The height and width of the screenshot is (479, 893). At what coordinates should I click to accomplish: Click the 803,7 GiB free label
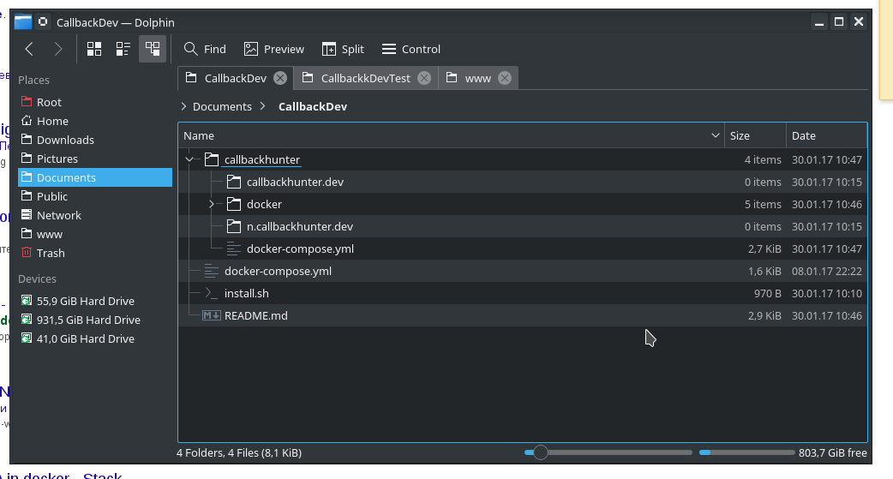point(833,452)
